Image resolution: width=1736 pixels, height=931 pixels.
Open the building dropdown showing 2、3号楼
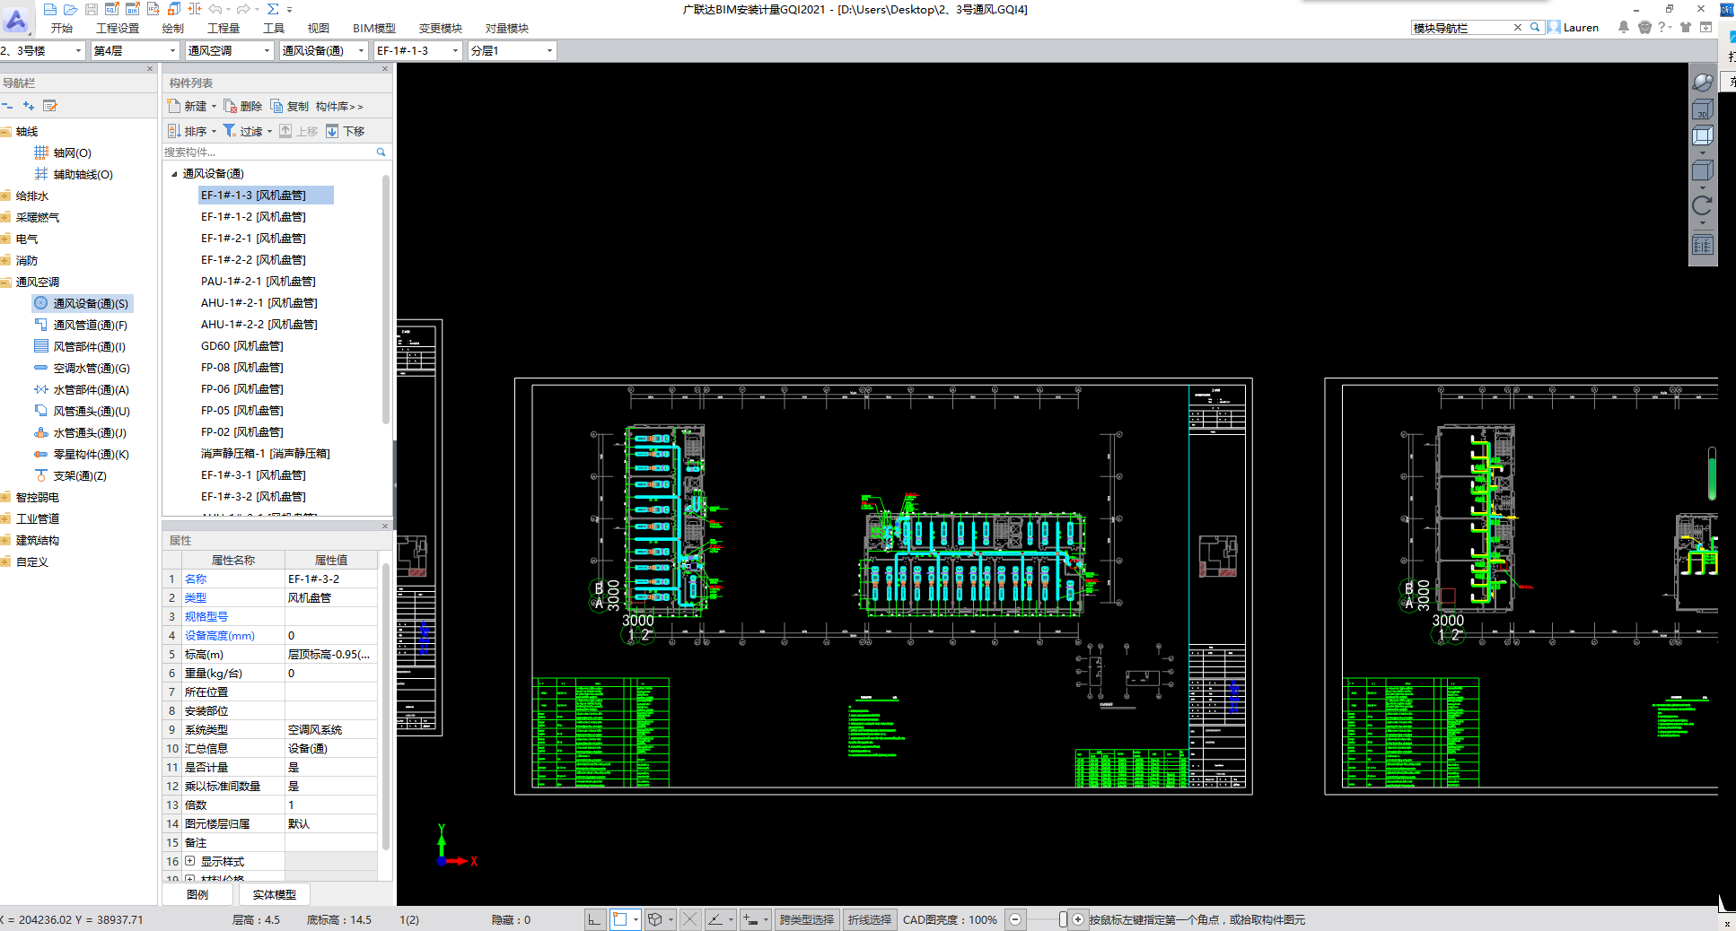click(42, 50)
